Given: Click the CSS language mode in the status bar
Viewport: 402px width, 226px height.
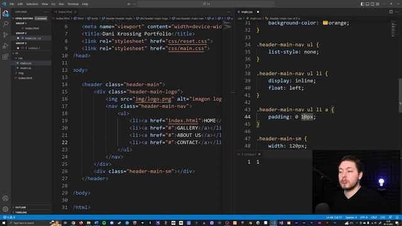Looking at the screenshot, I should coord(383,217).
